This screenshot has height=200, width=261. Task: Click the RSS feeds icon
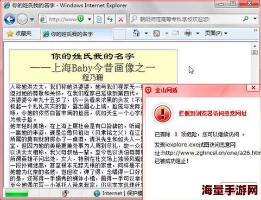tap(157, 34)
